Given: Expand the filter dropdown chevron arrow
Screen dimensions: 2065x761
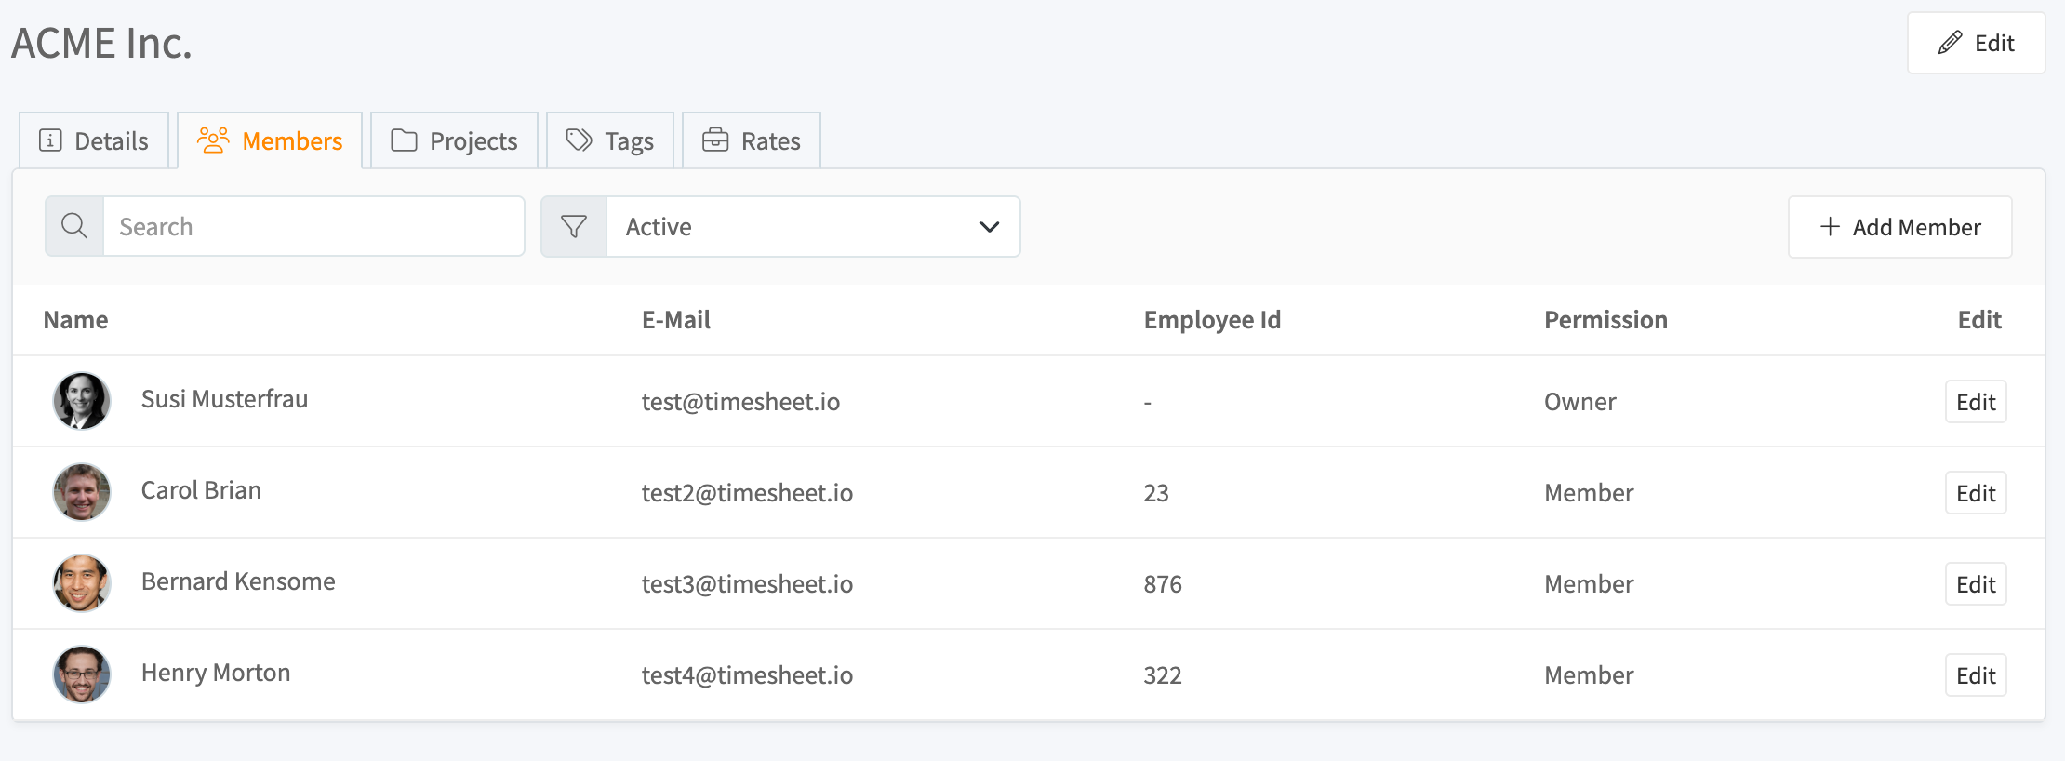Looking at the screenshot, I should (989, 226).
